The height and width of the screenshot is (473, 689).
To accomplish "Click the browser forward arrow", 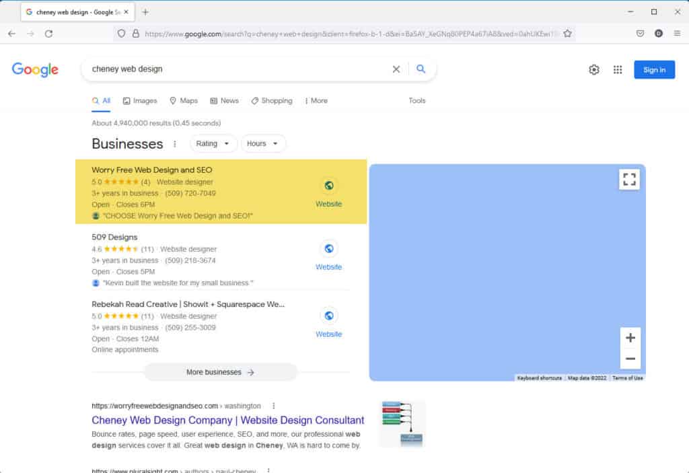I will point(30,34).
